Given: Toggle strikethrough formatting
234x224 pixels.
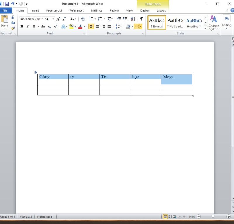Looking at the screenshot, I should [x=43, y=27].
